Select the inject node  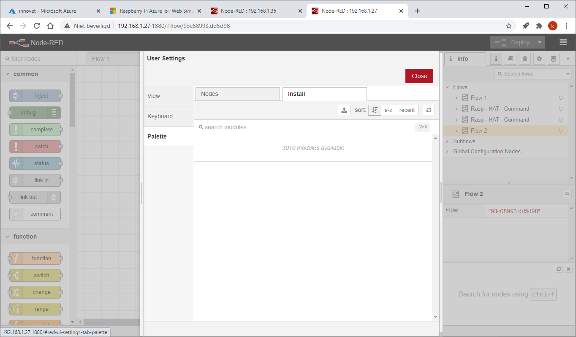35,96
